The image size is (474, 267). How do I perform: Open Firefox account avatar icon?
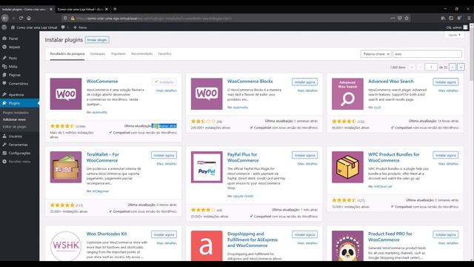tap(459, 18)
